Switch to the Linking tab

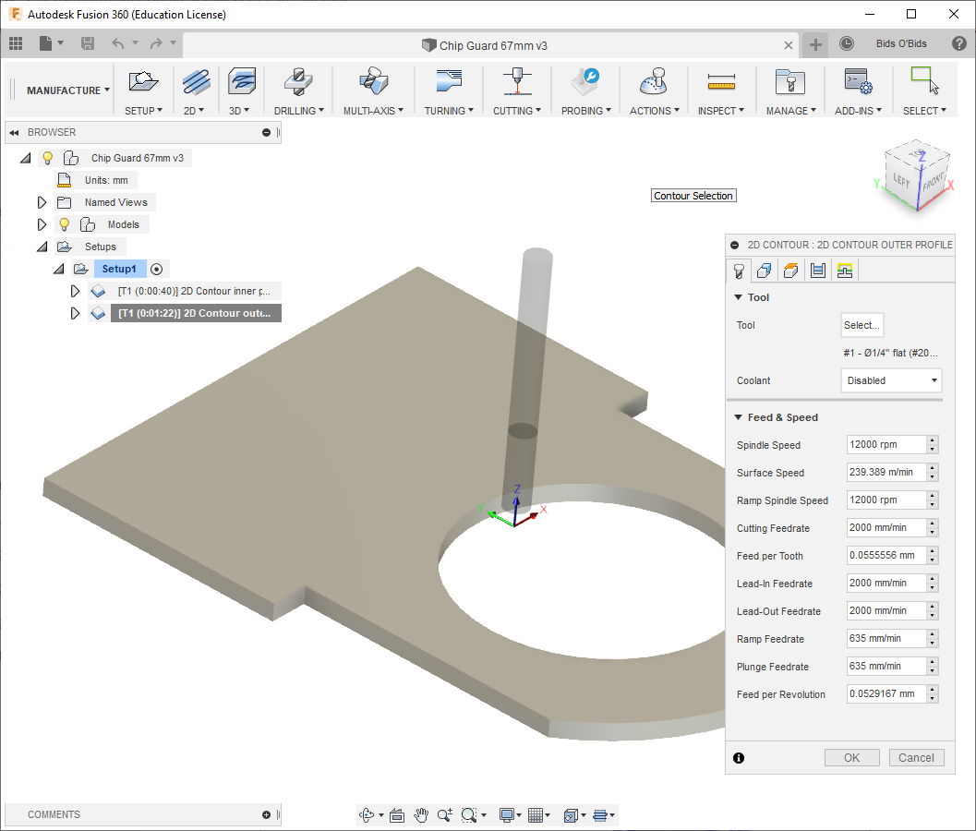pyautogui.click(x=845, y=271)
